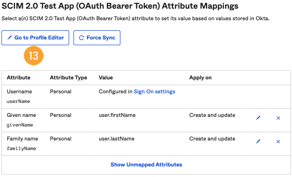The width and height of the screenshot is (292, 177).
Task: Select the user.lastName value cell
Action: click(x=117, y=139)
